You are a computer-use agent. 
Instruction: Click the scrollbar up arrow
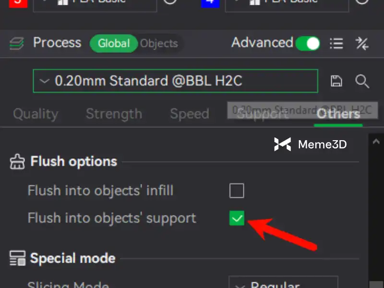pyautogui.click(x=375, y=143)
